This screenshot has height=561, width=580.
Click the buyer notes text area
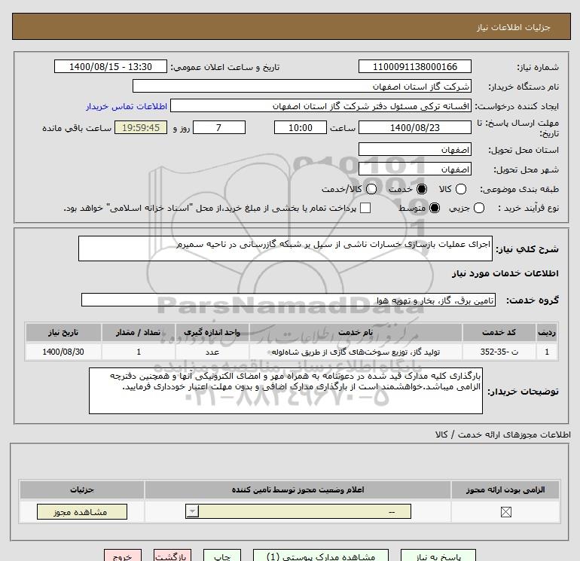click(285, 391)
